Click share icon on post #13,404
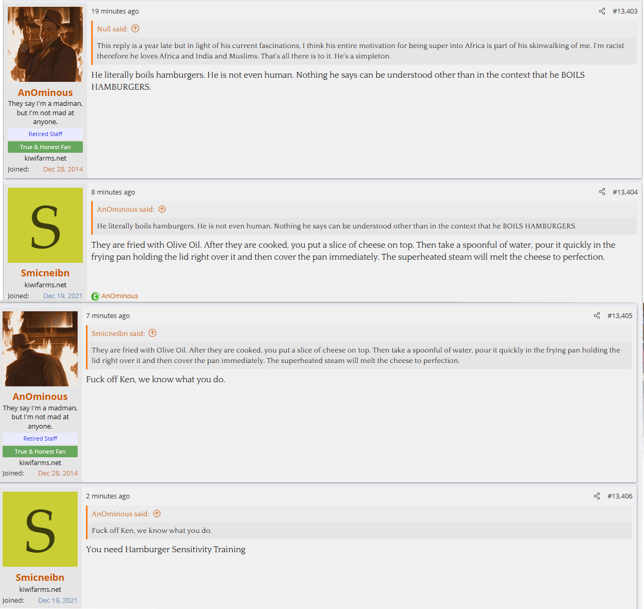Screen dimensions: 644x609 pyautogui.click(x=602, y=192)
